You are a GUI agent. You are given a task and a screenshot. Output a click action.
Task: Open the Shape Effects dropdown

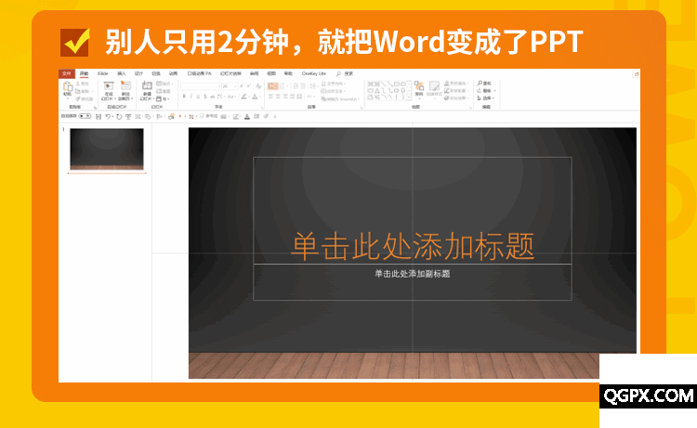[456, 98]
